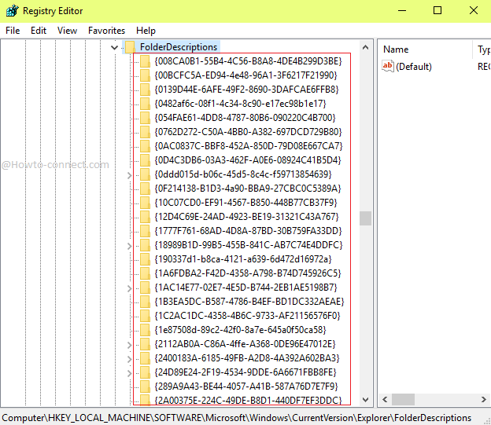This screenshot has height=425, width=491.
Task: Click folder icon of {2400183A-6185-49FB-A2D8-4A392A602BA3}
Action: [x=145, y=358]
